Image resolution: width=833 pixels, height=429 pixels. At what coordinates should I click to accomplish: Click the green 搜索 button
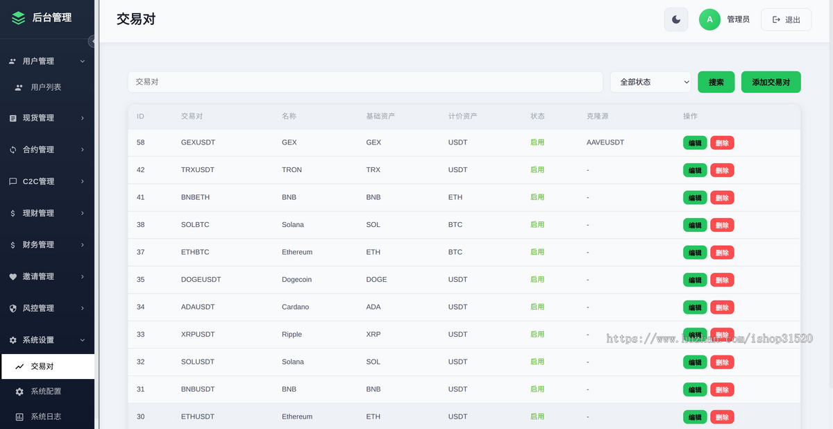click(x=716, y=82)
